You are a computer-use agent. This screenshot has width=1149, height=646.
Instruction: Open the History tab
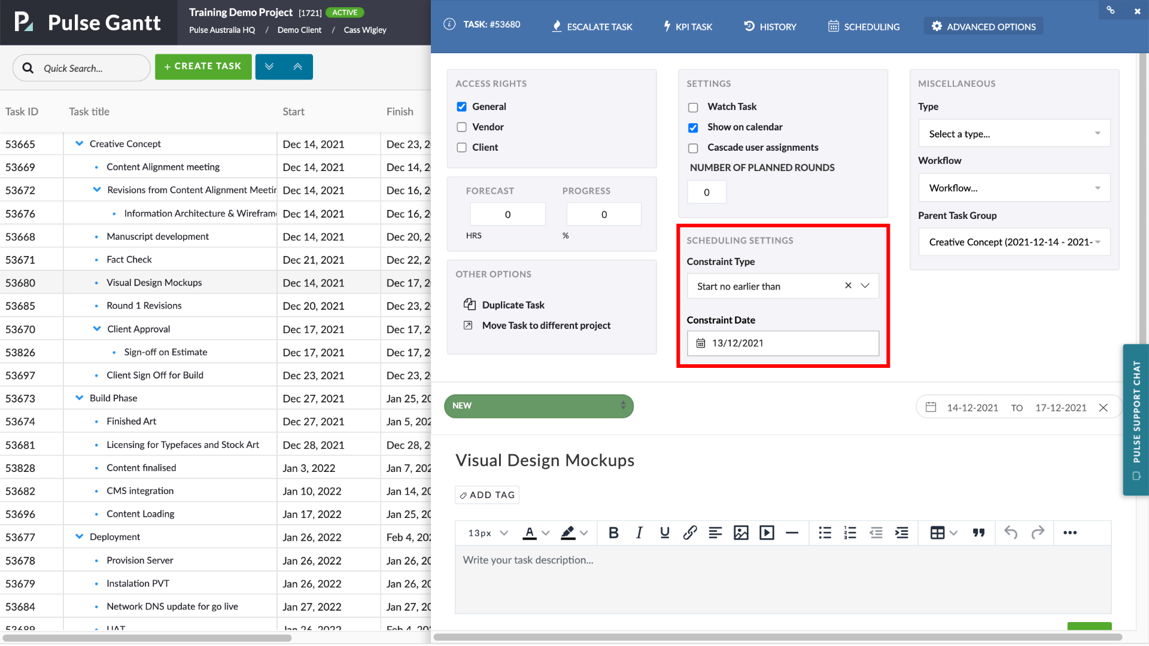(770, 27)
